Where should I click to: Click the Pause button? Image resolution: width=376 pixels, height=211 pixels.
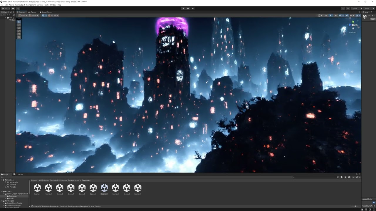188,8
